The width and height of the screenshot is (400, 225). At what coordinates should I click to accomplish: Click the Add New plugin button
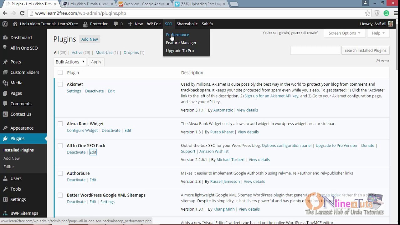pos(90,39)
